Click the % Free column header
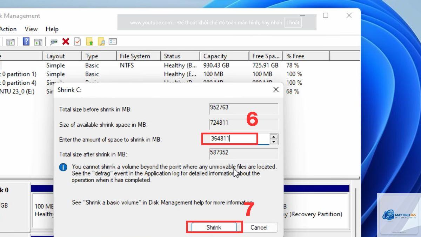 tap(306, 56)
